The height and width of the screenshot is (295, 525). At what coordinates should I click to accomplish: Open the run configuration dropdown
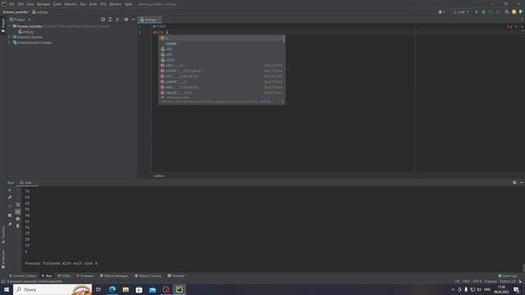point(461,11)
